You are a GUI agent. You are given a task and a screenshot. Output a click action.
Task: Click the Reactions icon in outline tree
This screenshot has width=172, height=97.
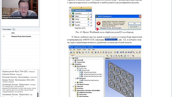(76, 88)
